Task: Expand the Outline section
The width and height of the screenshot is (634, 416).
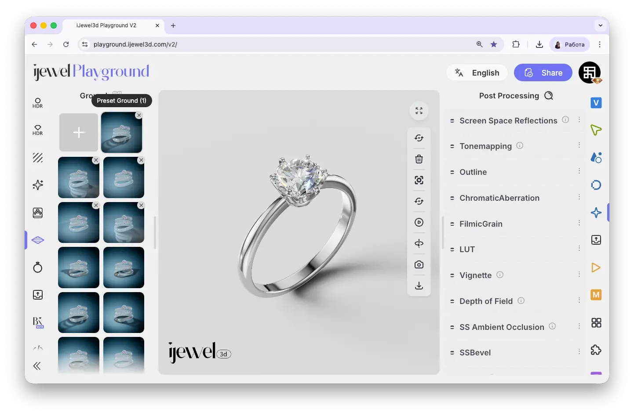Action: coord(514,172)
